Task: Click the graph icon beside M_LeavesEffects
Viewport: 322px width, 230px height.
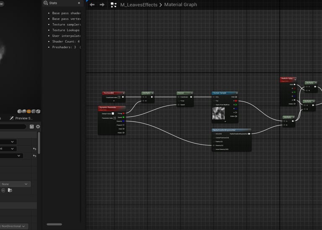Action: click(x=114, y=5)
